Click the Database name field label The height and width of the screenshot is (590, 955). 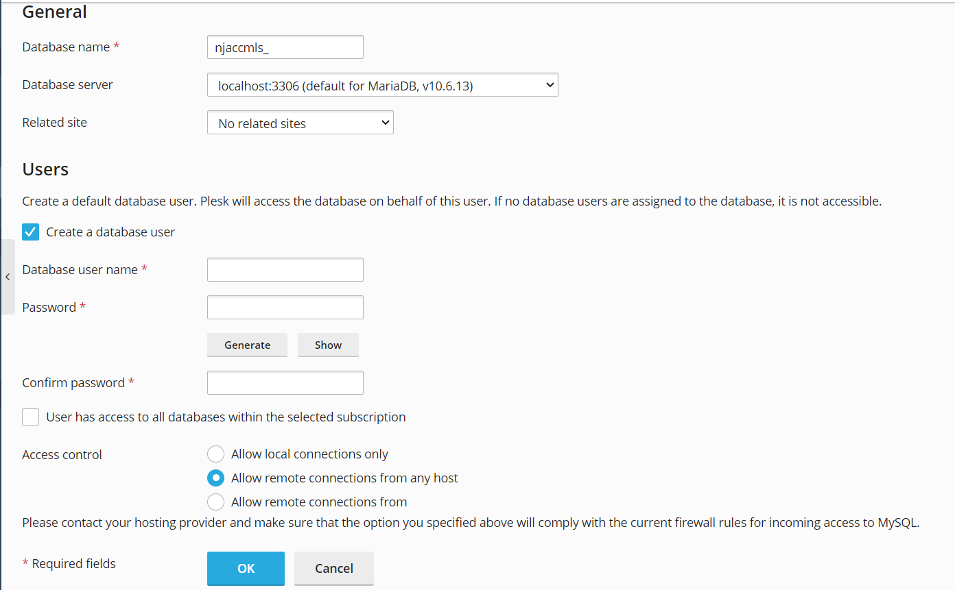pos(66,47)
